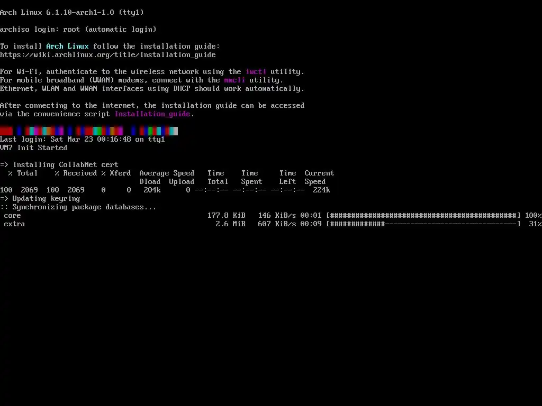Click the '=> Installing CollabNet cert' line
The width and height of the screenshot is (542, 406).
pos(59,165)
